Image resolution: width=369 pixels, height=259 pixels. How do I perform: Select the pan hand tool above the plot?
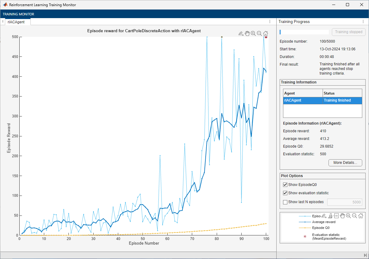(247, 33)
